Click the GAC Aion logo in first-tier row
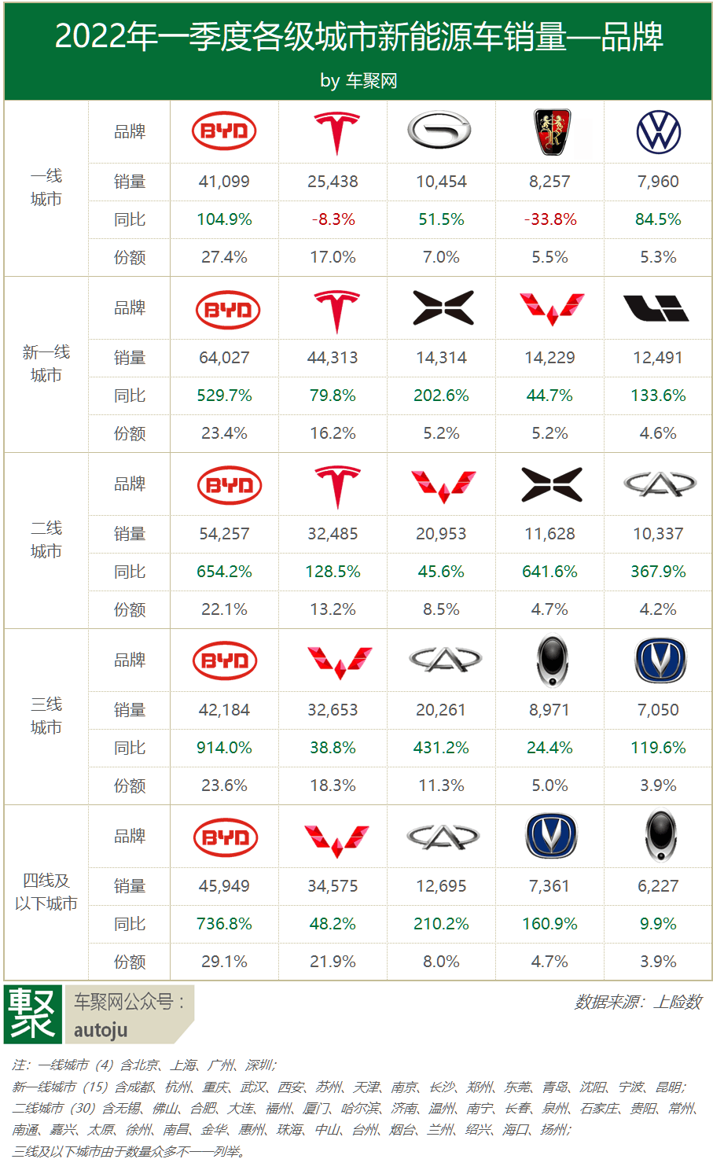 [439, 131]
